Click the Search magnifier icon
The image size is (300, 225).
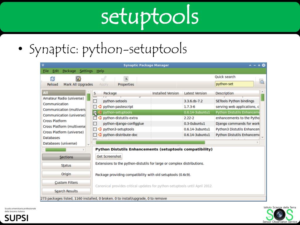(x=262, y=81)
